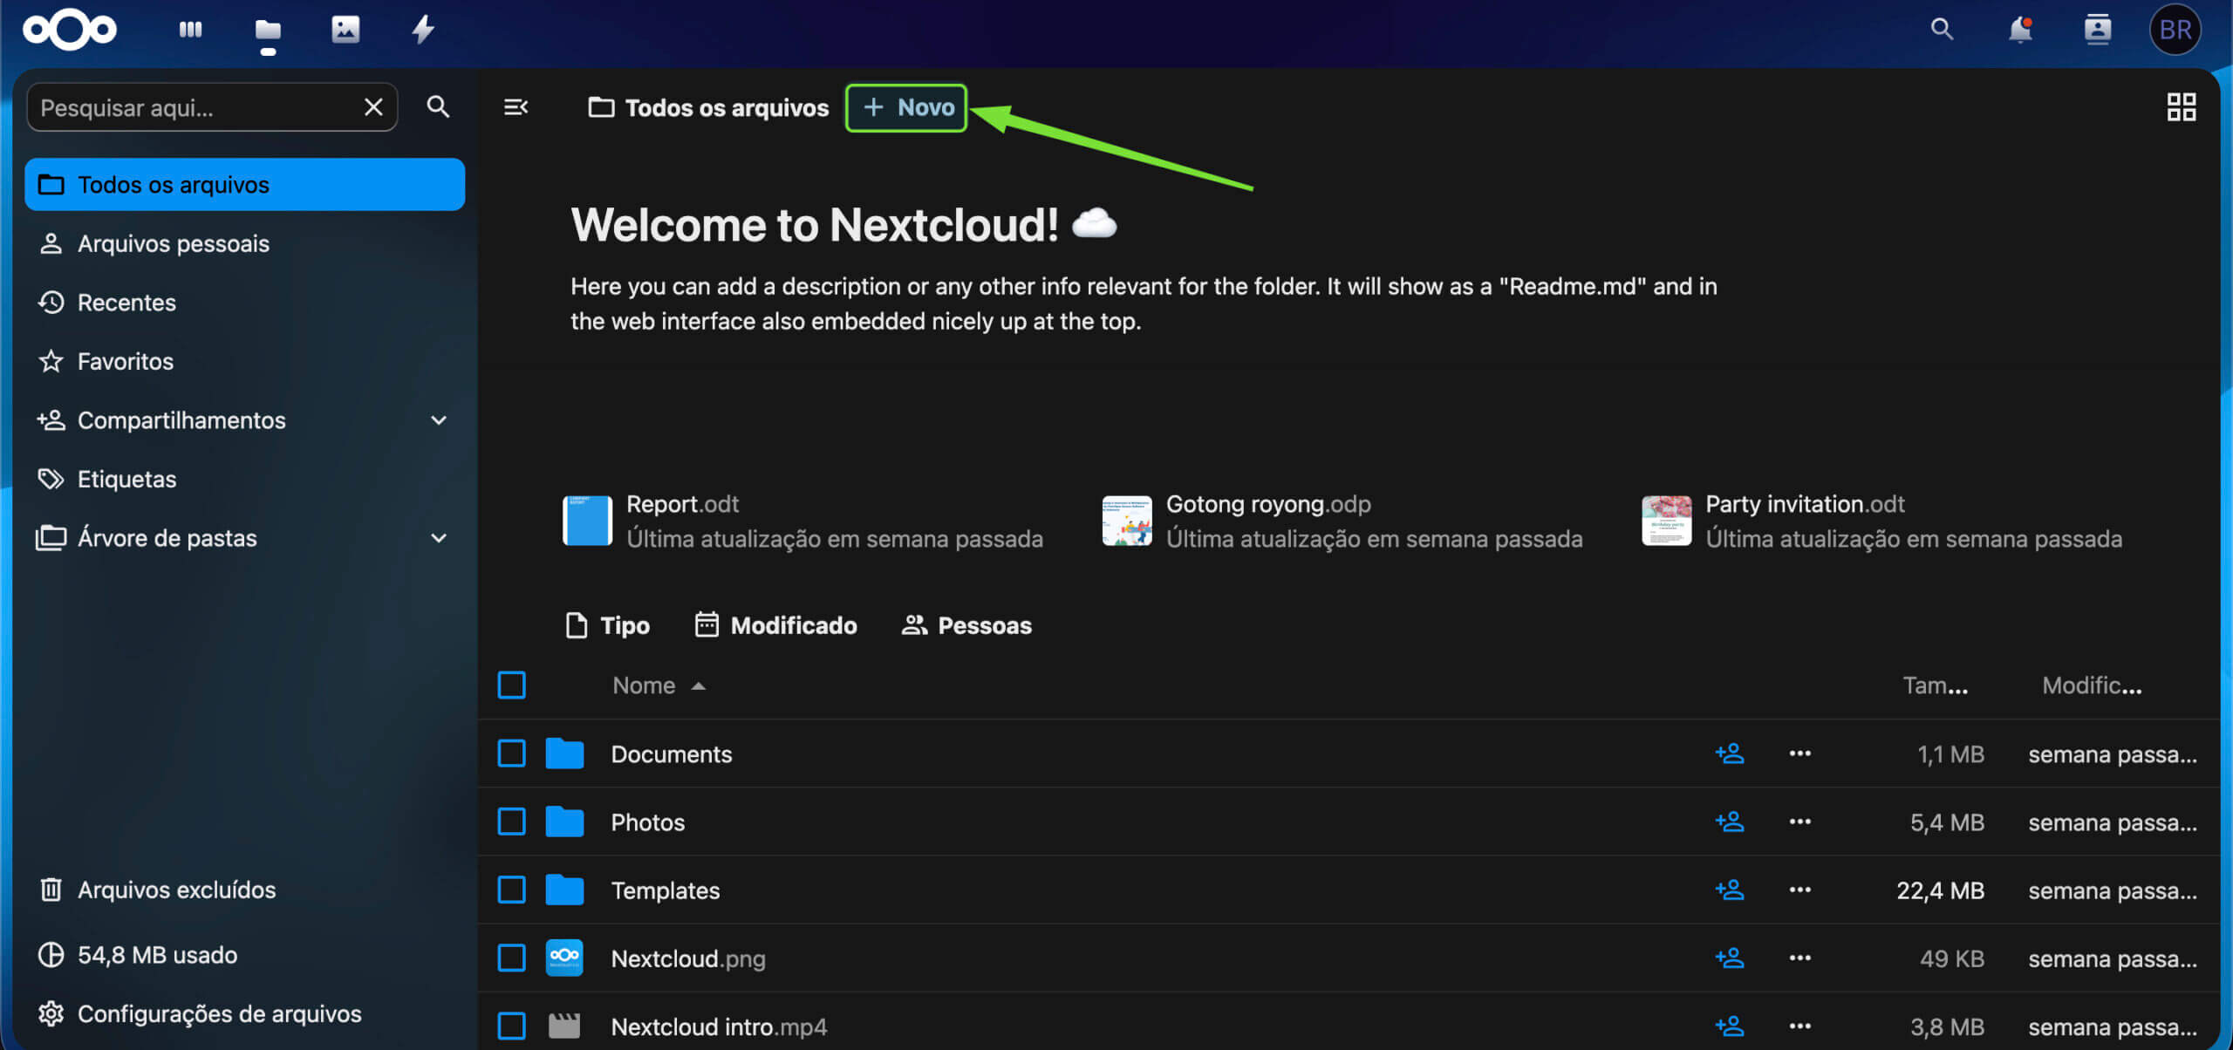Viewport: 2233px width, 1050px height.
Task: Sort files by Nome column
Action: tap(659, 685)
